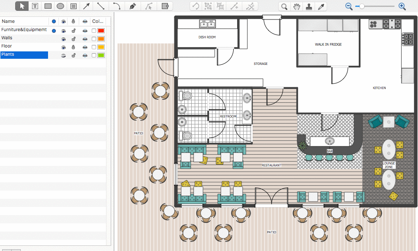
Task: Select the edit points pointer tool
Action: click(149, 6)
